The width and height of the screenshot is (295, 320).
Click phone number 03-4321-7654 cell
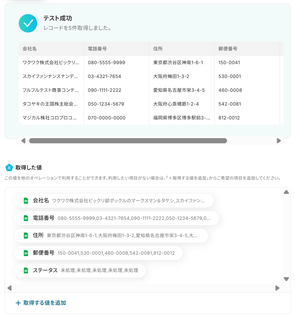pyautogui.click(x=116, y=76)
